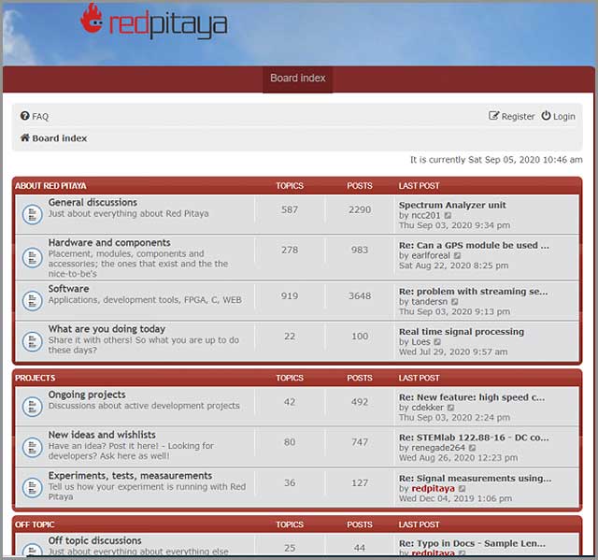
Task: Open Re: Typo in Docs post
Action: point(472,543)
